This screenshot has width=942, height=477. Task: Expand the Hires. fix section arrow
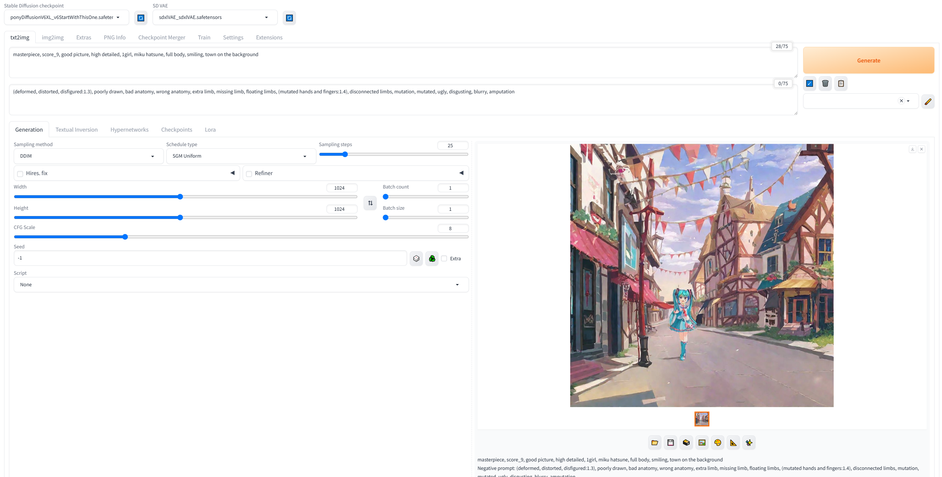233,173
